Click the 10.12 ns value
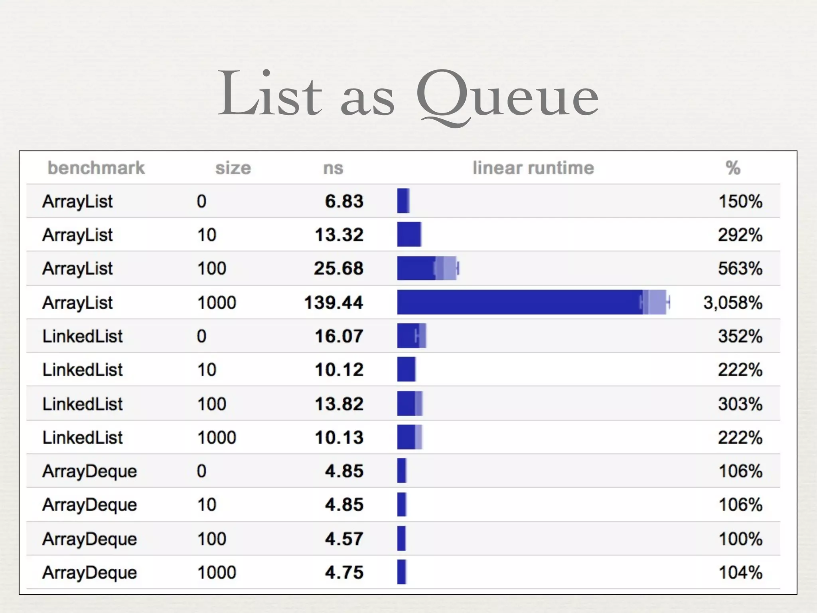This screenshot has width=817, height=613. pyautogui.click(x=339, y=370)
